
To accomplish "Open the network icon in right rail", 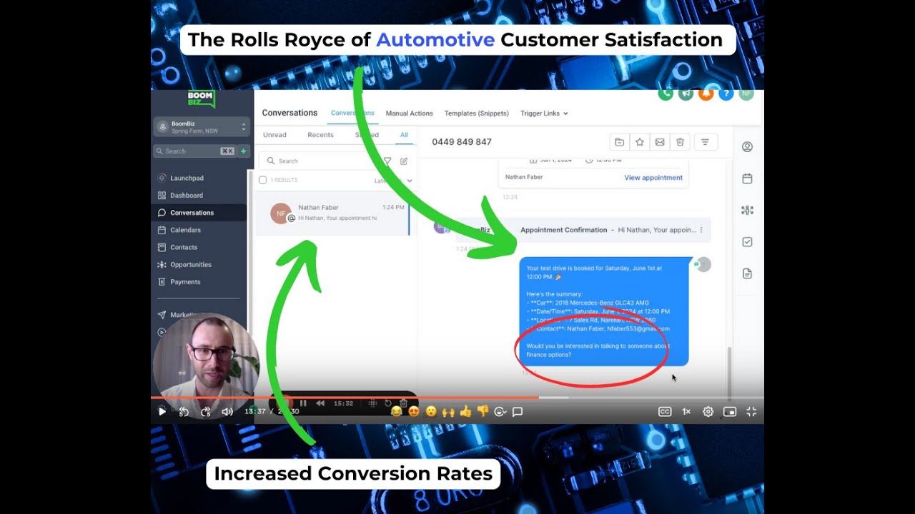I will 747,210.
